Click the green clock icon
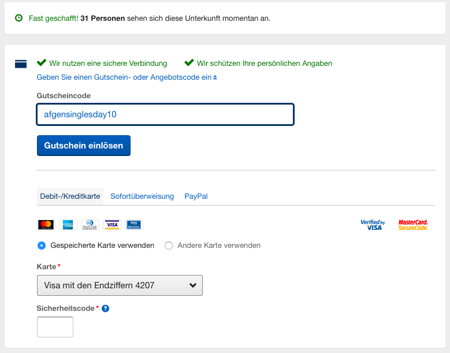This screenshot has height=353, width=450. (19, 18)
